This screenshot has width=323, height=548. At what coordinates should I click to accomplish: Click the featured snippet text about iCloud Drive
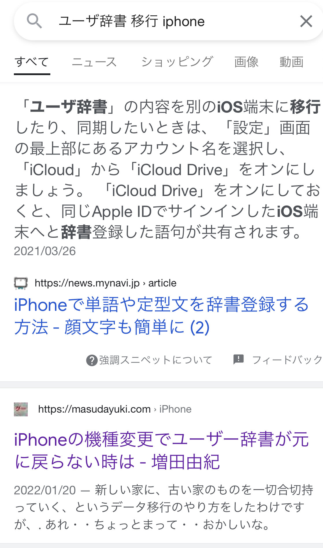pyautogui.click(x=167, y=169)
